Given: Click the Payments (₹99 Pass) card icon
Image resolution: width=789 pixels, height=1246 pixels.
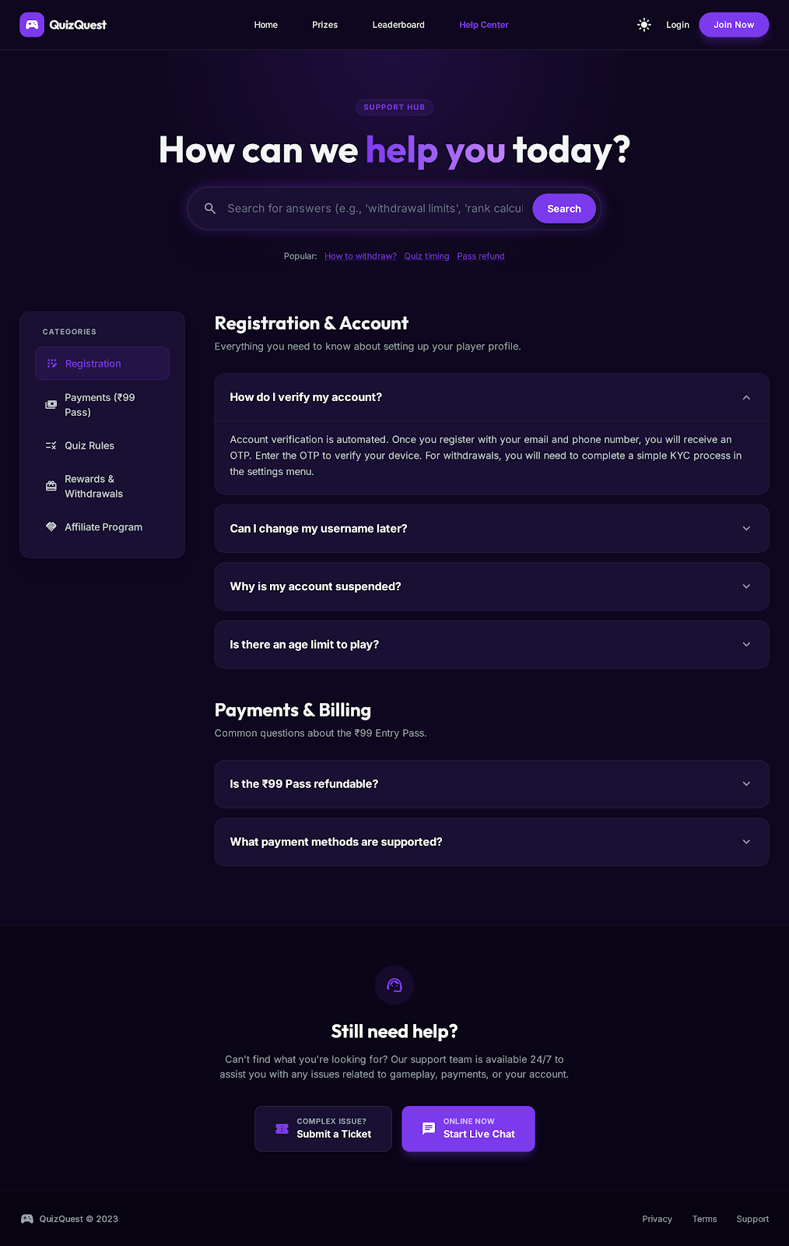Looking at the screenshot, I should [50, 404].
